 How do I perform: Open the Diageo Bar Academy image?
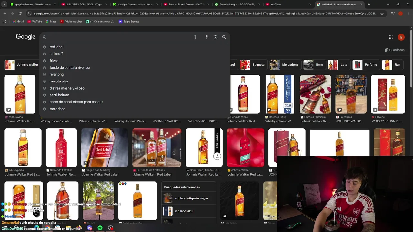[x=105, y=148]
